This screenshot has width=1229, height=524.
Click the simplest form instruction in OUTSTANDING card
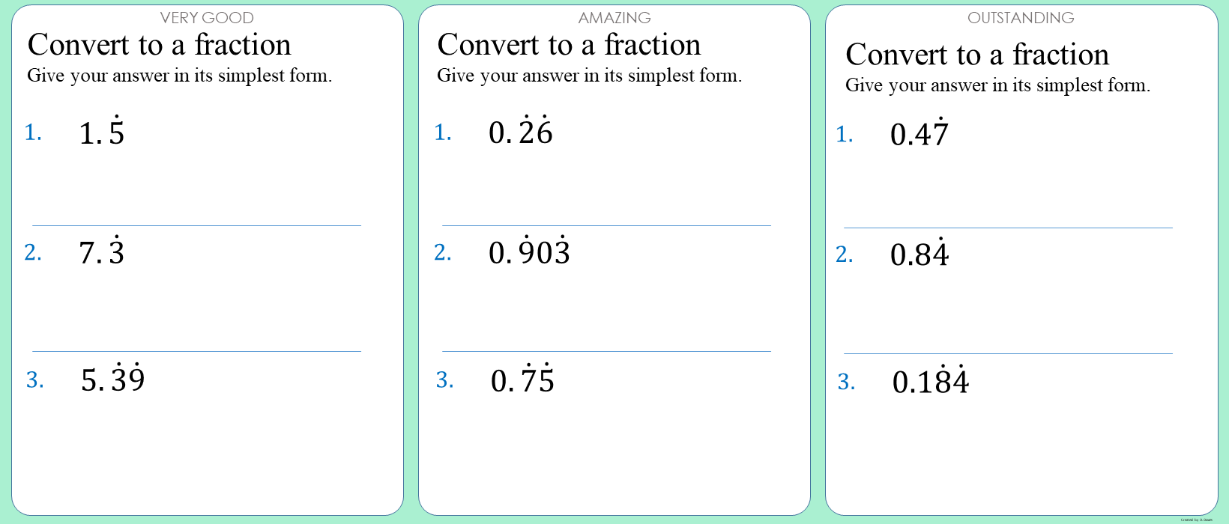tap(997, 85)
